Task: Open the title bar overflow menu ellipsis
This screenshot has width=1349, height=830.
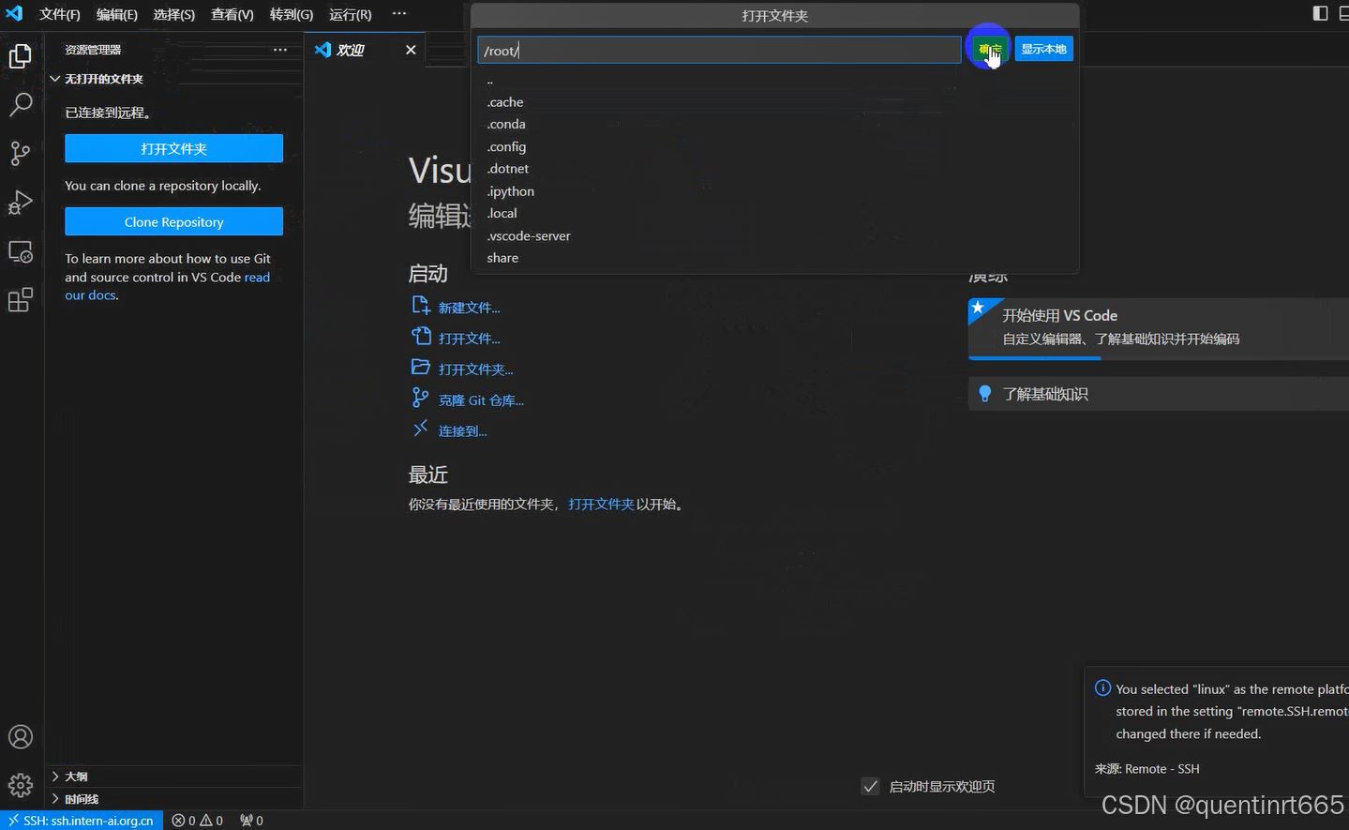Action: (x=399, y=14)
